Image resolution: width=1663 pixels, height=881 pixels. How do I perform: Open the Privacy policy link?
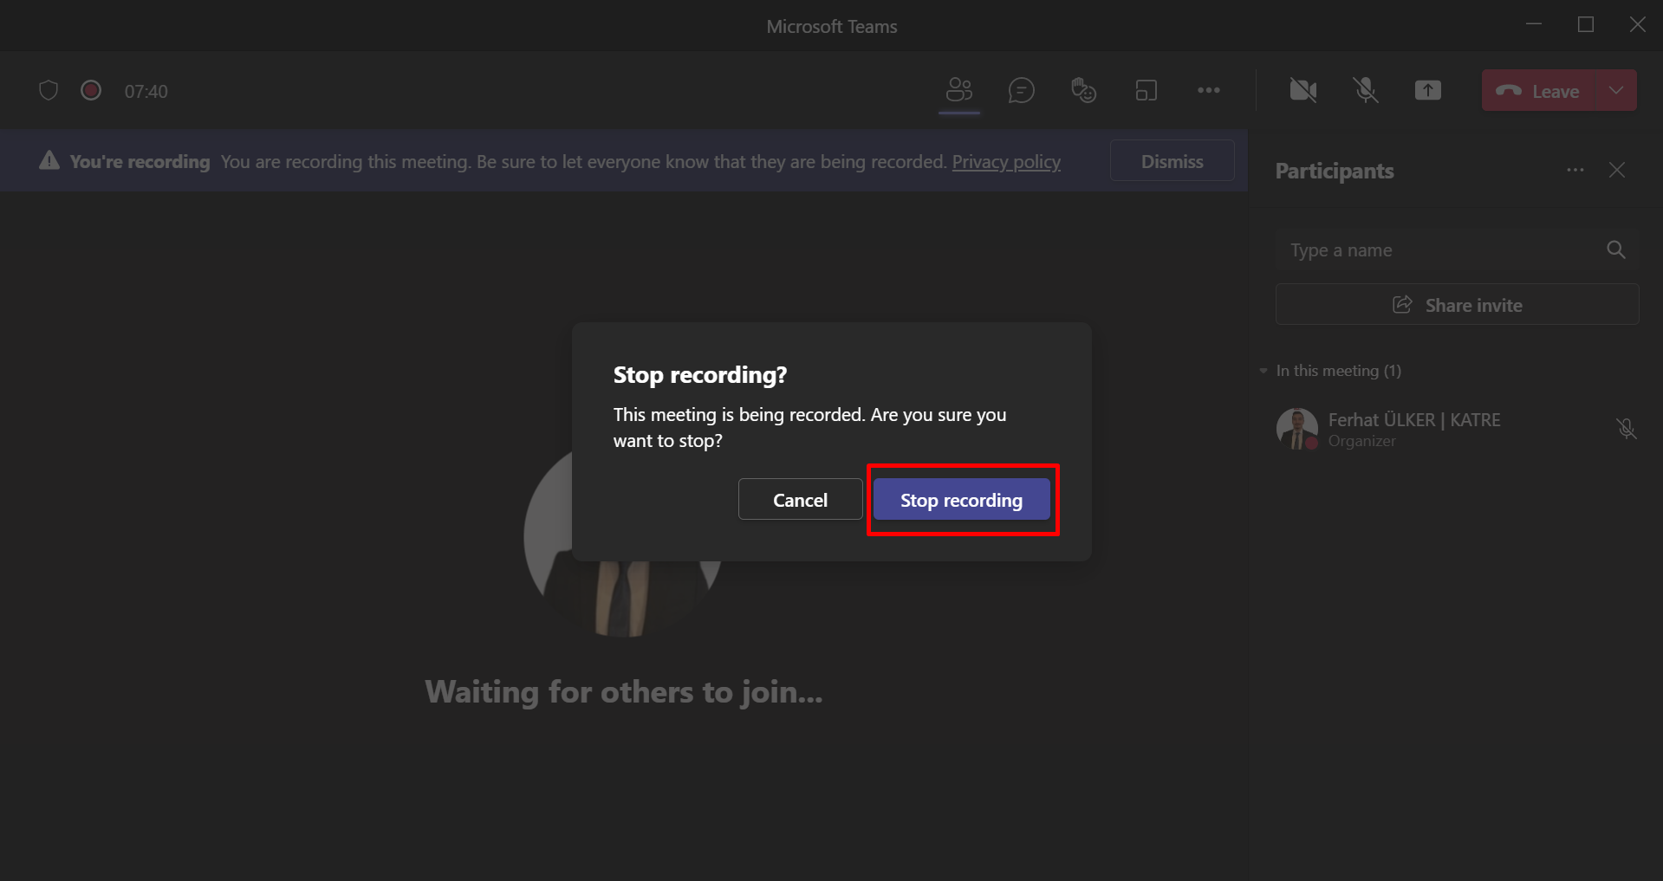coord(1005,162)
